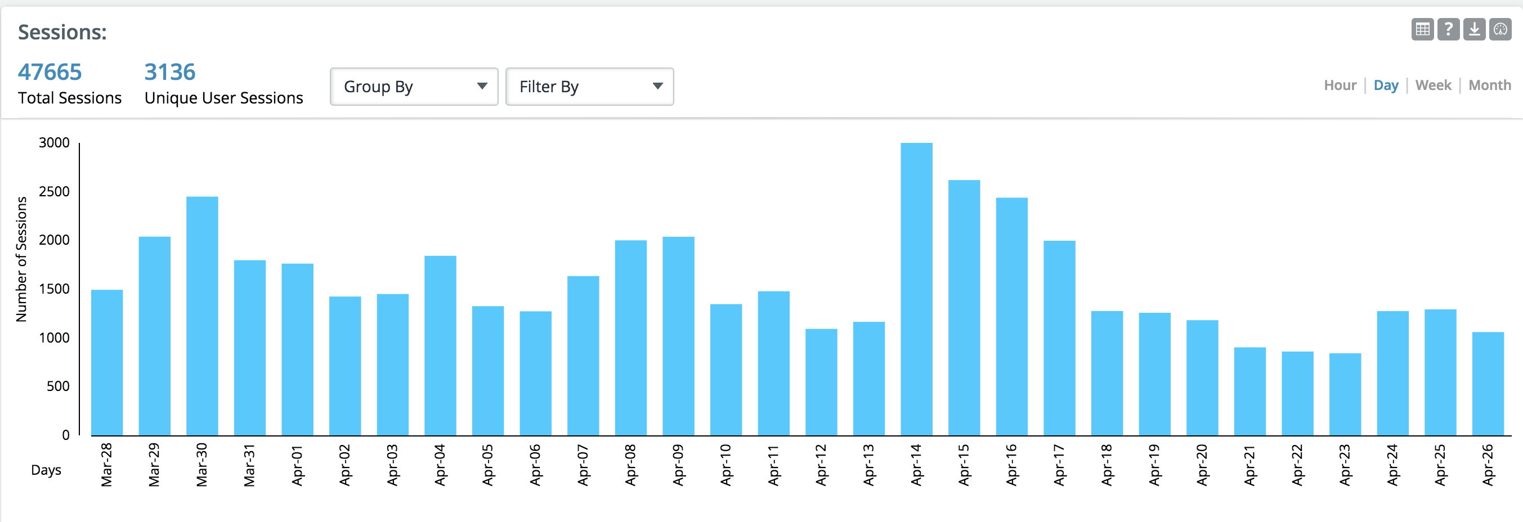Click the 1500 y-axis tick label

click(54, 289)
